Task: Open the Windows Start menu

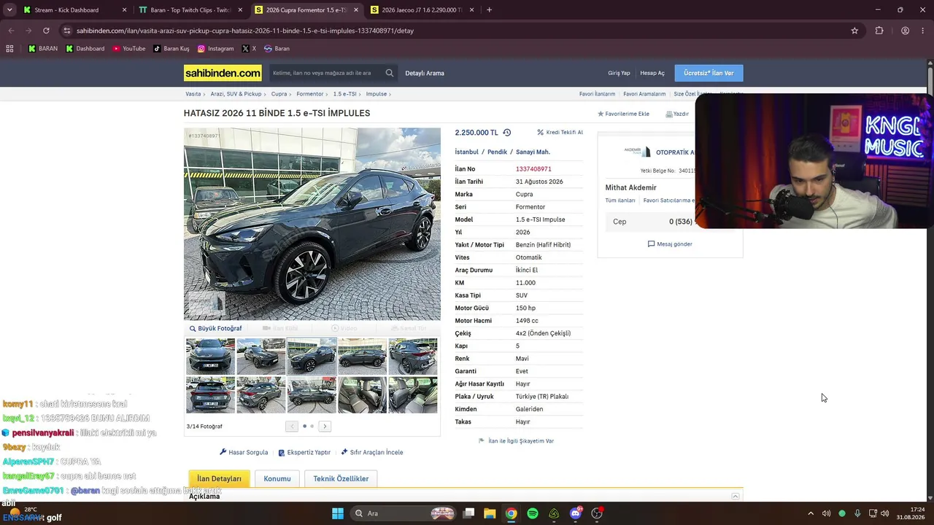Action: 338,513
